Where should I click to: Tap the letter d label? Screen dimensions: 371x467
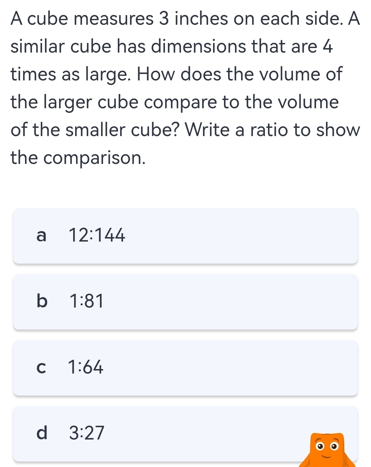(x=42, y=434)
